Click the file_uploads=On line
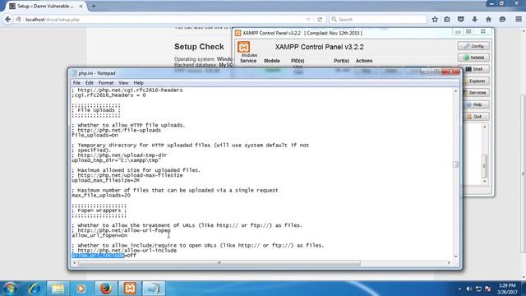This screenshot has height=296, width=526. tap(95, 135)
